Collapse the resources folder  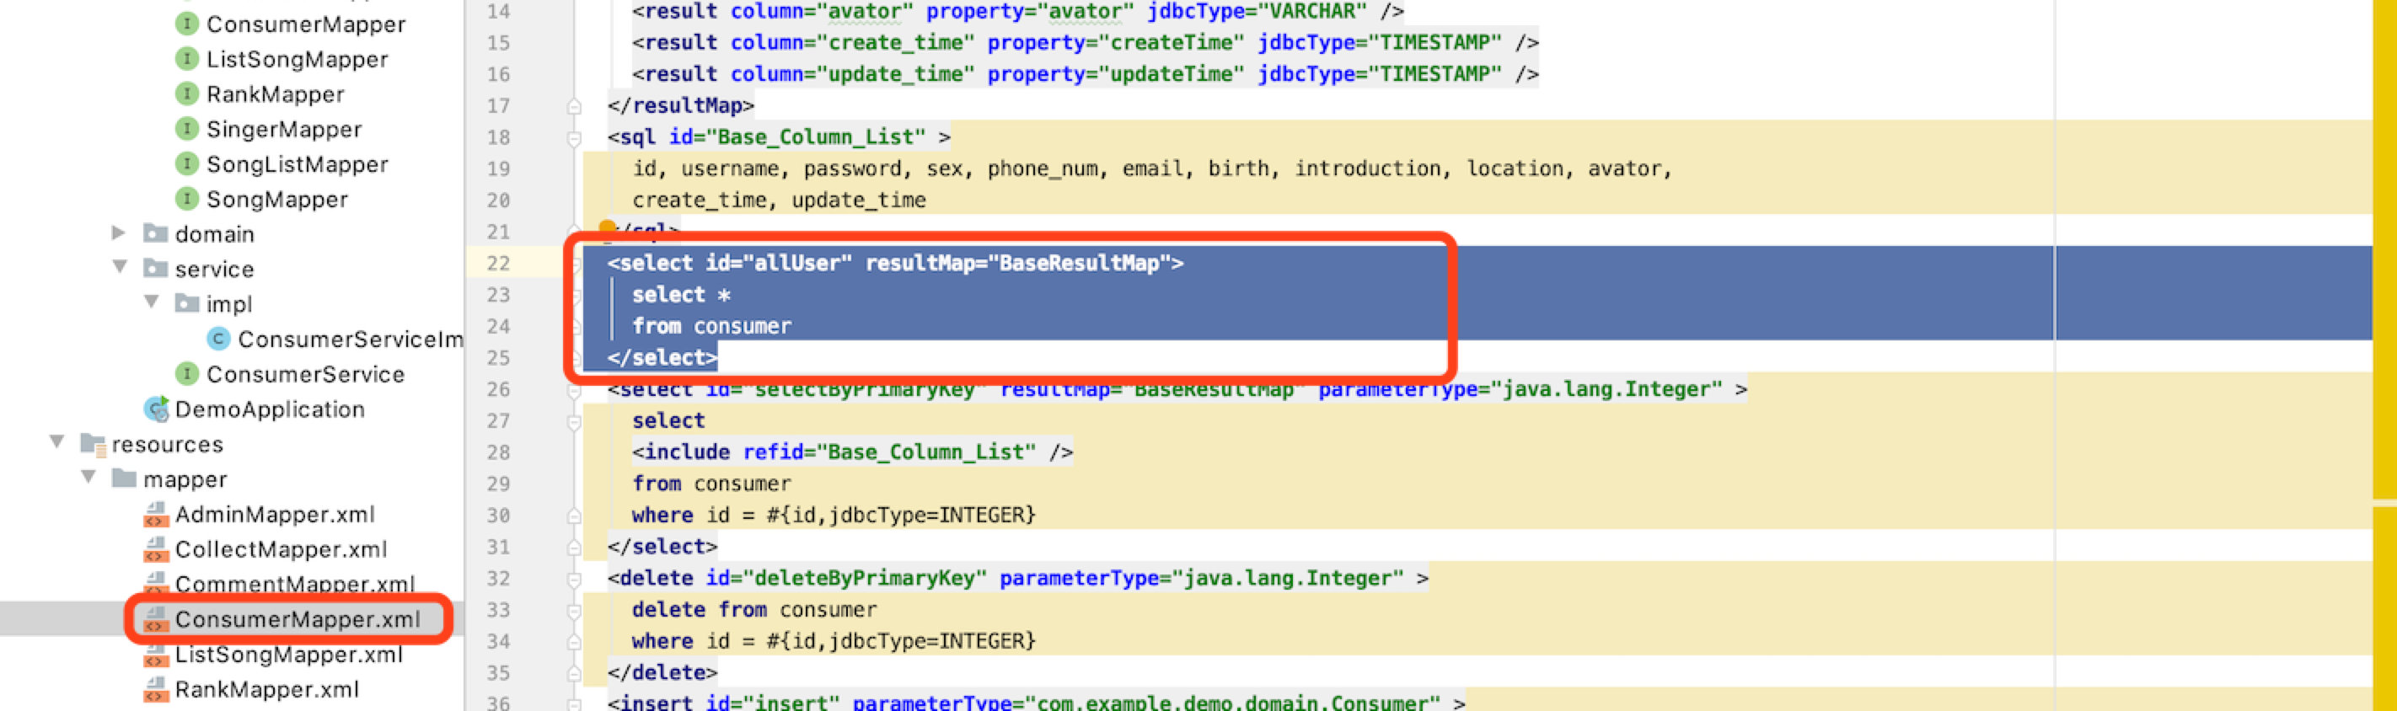click(56, 442)
